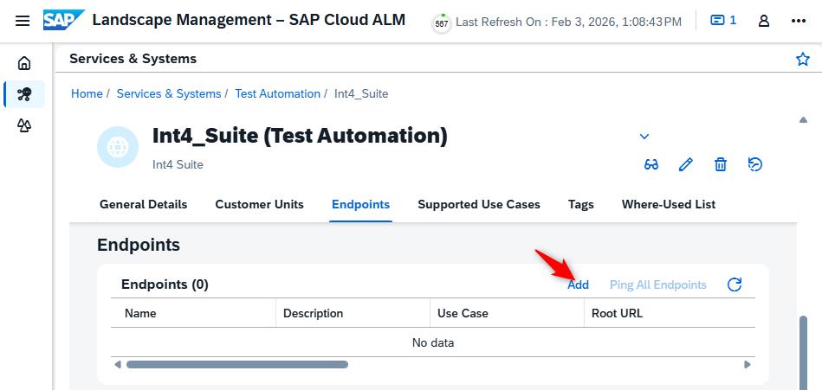Open the user profile icon
Viewport: 822px width, 390px height.
tap(764, 21)
